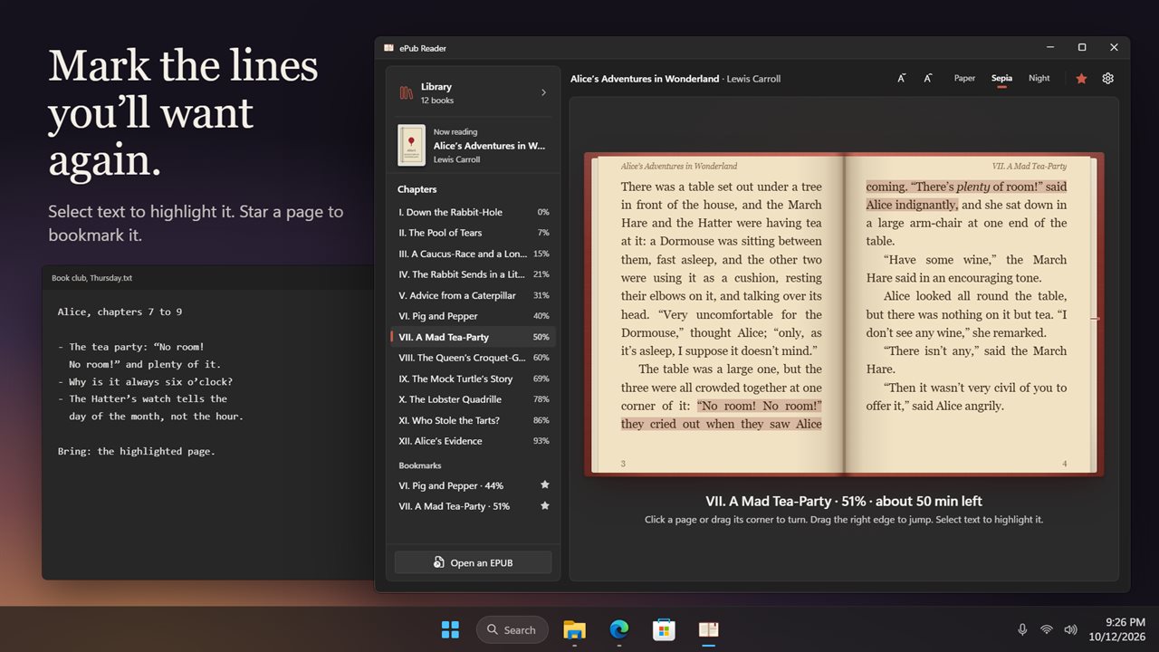Open chapter X. The Lobster Quadrille

(x=474, y=399)
